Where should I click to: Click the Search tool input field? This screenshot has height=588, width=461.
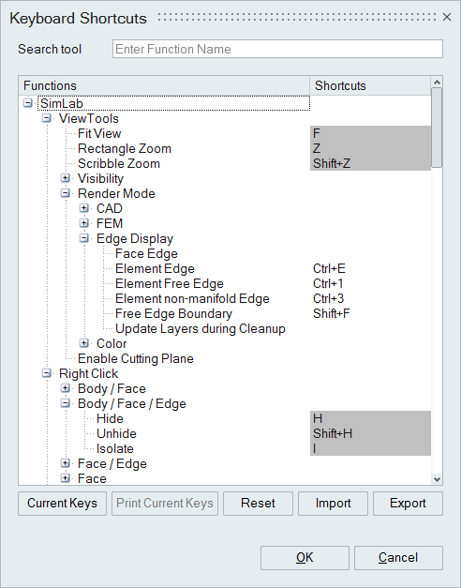click(x=277, y=49)
